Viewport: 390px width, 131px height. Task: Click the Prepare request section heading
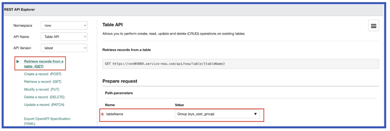click(120, 81)
